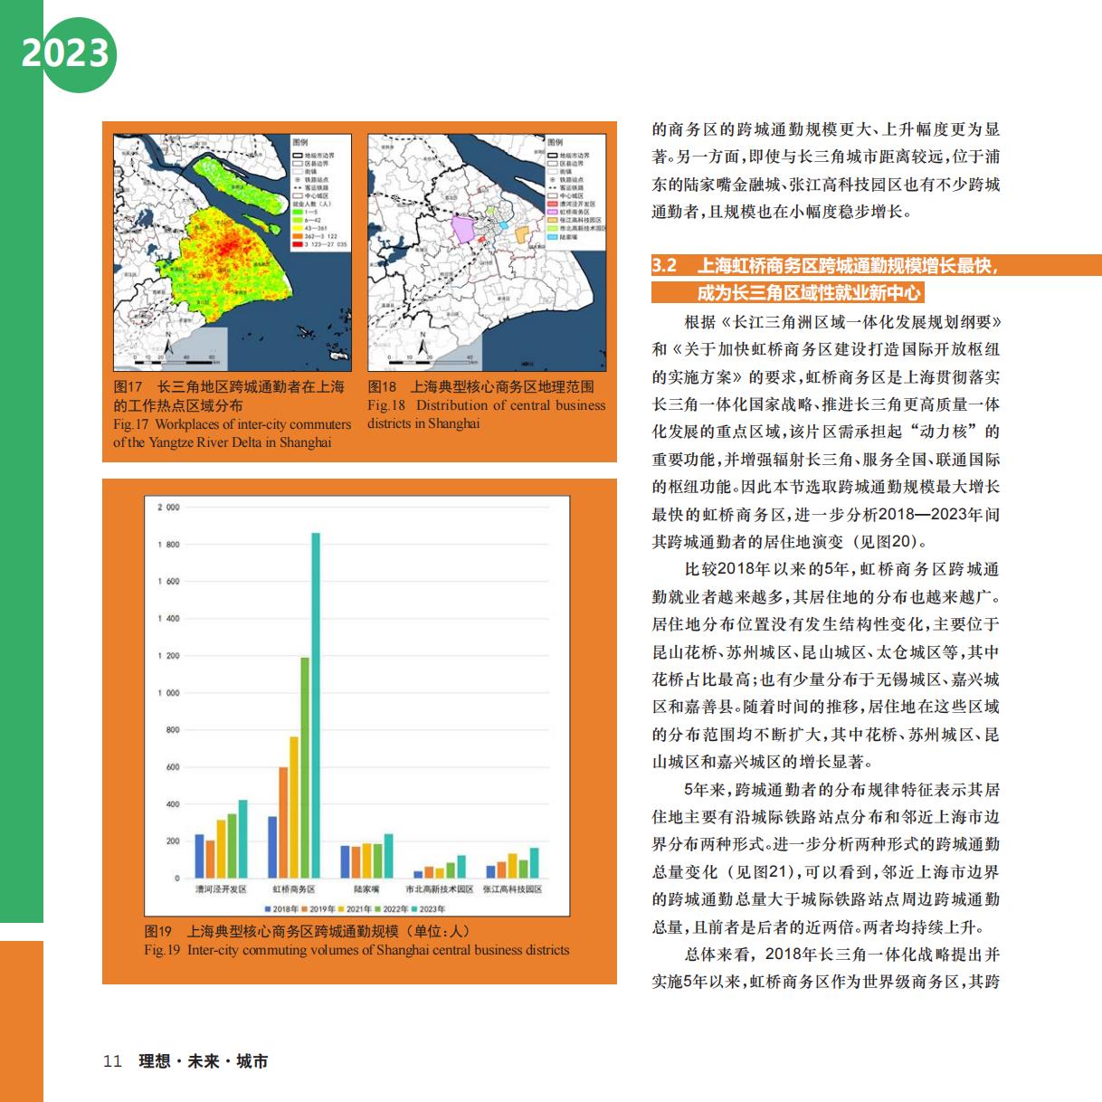Select axis label '张江高科技园区'

click(512, 890)
